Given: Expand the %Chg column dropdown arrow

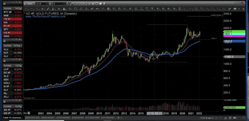Looking at the screenshot, I should pos(21,46).
